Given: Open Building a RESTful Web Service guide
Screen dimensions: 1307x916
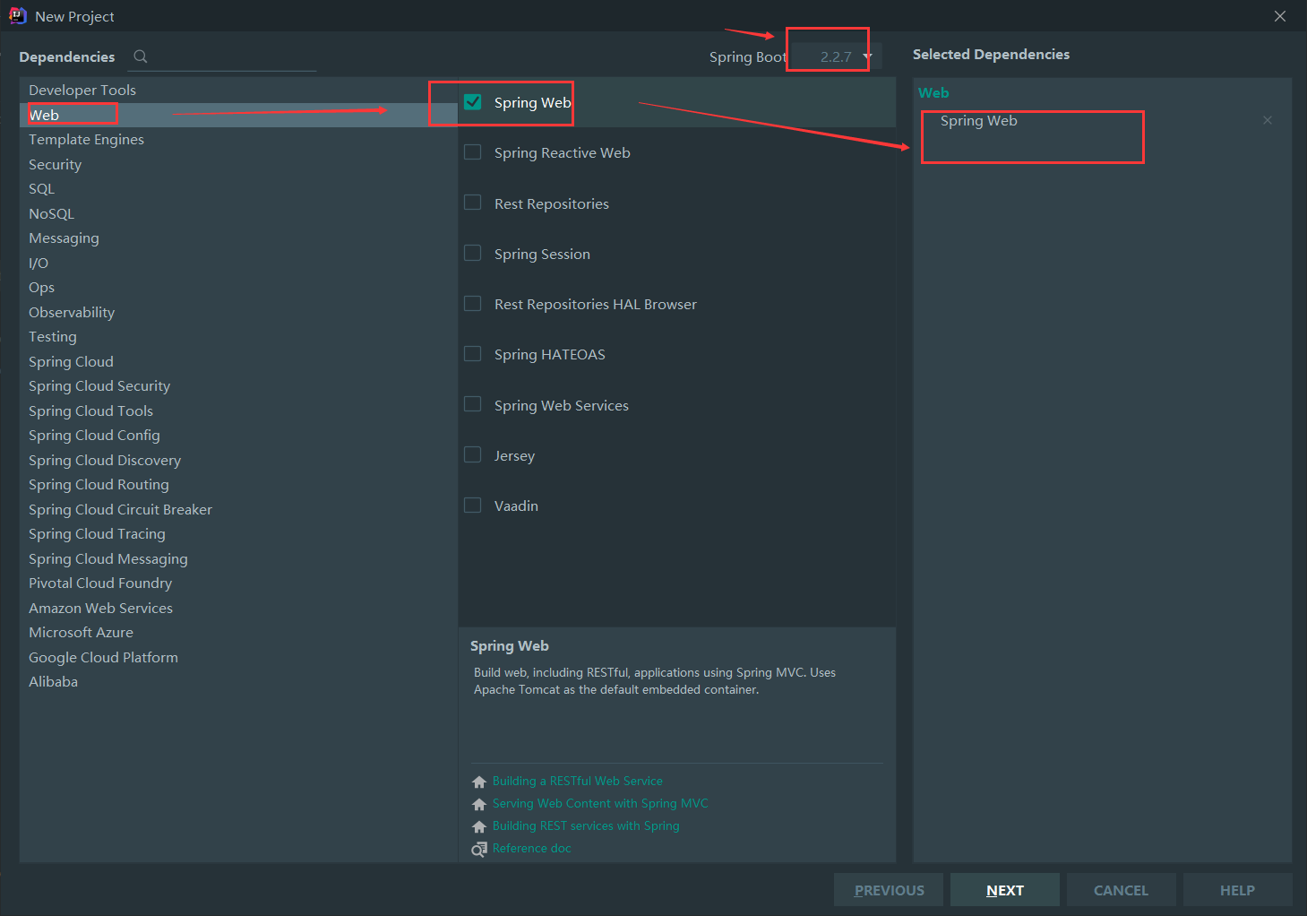Looking at the screenshot, I should 578,782.
